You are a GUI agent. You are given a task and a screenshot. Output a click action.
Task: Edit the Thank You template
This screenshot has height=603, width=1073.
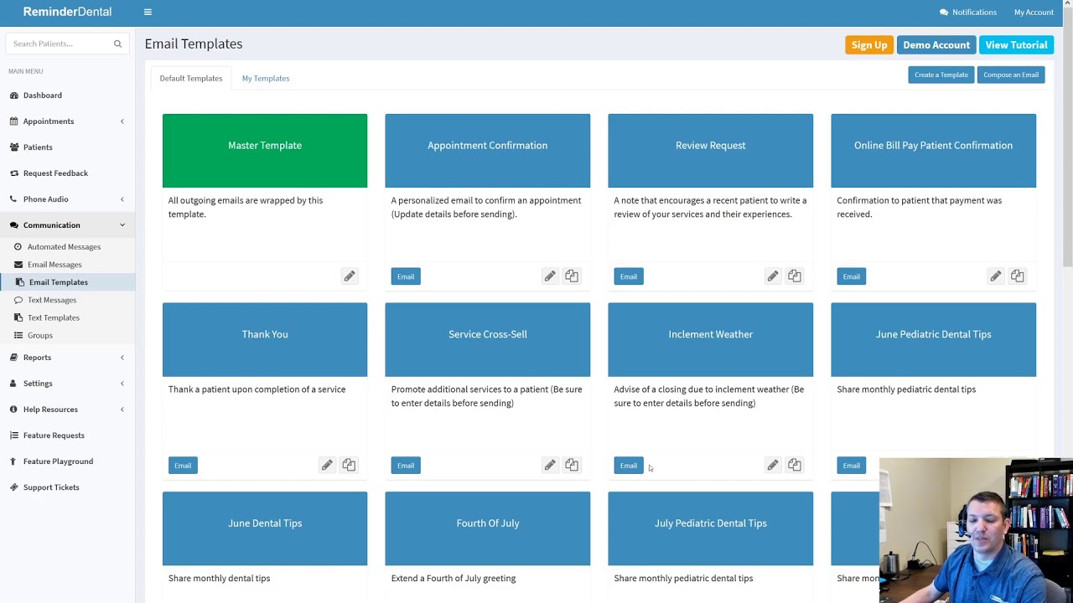pyautogui.click(x=327, y=465)
